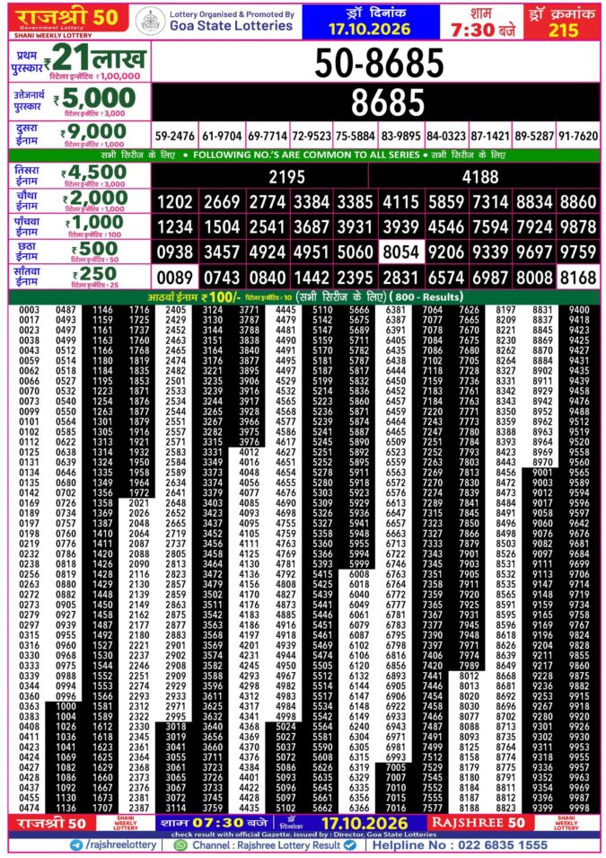
Task: Click fifth prize amount ₹1,000
Action: [x=94, y=222]
